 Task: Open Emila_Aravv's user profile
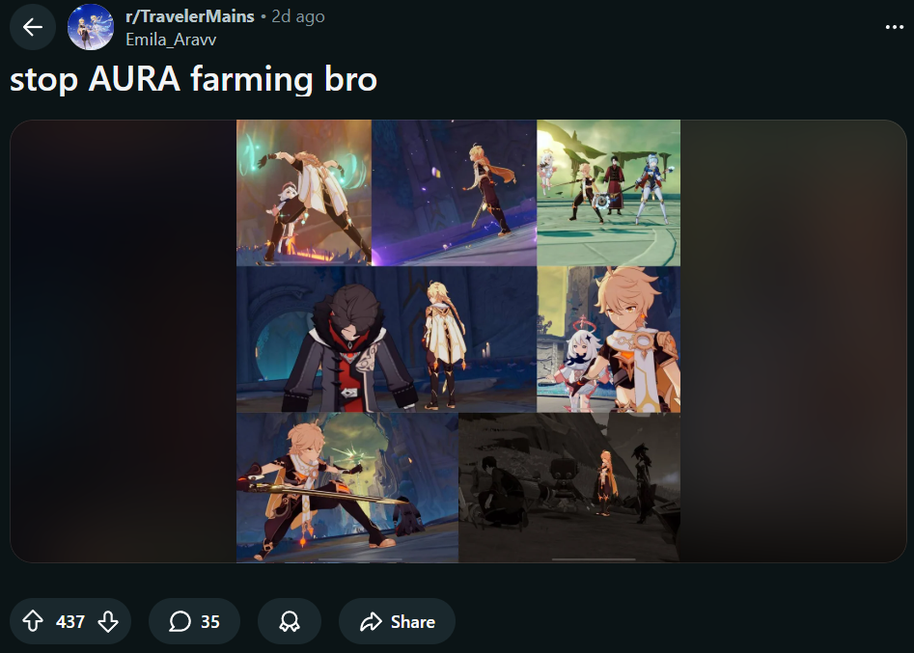coord(171,40)
